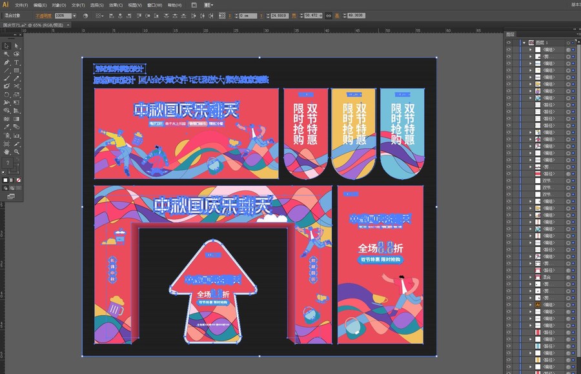The height and width of the screenshot is (374, 581).
Task: Enable Draw Behind mode in the toolbox
Action: click(12, 188)
